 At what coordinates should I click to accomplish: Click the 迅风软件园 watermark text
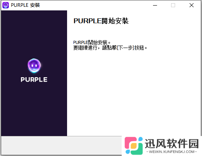tap(172, 144)
